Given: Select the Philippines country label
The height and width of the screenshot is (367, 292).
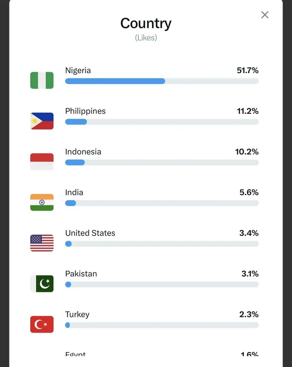Looking at the screenshot, I should [x=85, y=111].
